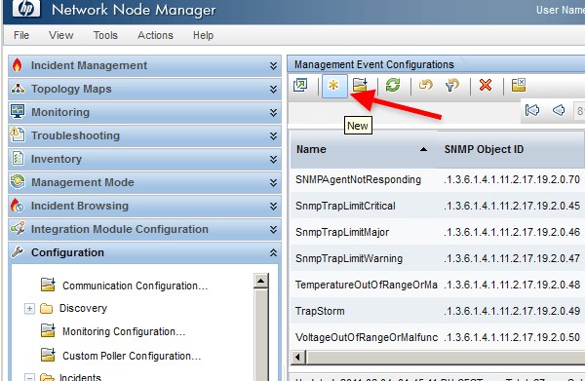
Task: Click the Close folder toolbar icon
Action: click(x=519, y=86)
